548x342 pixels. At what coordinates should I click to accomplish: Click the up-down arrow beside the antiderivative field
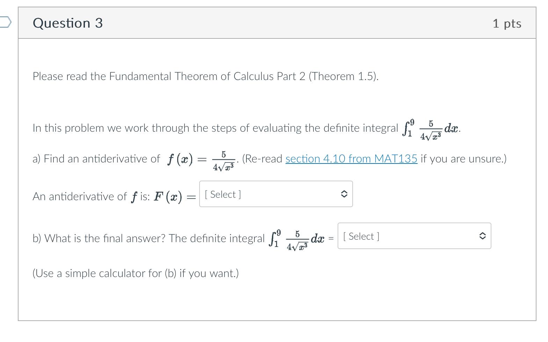click(x=344, y=194)
